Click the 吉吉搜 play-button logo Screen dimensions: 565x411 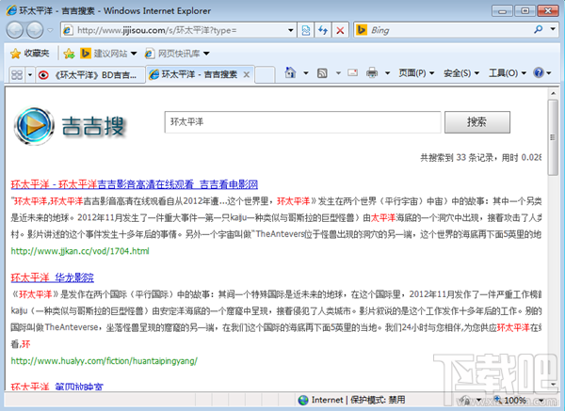pyautogui.click(x=35, y=126)
